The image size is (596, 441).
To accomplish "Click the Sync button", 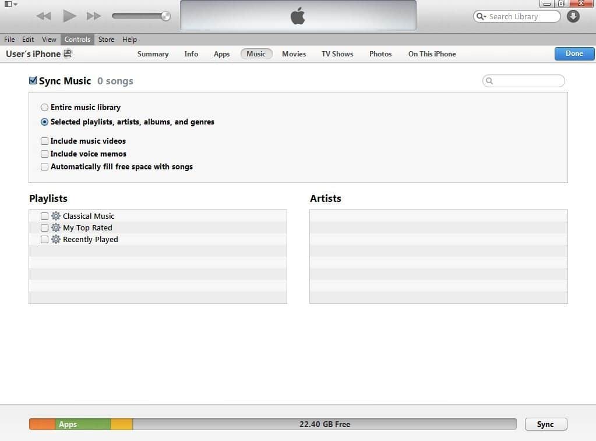I will point(545,424).
